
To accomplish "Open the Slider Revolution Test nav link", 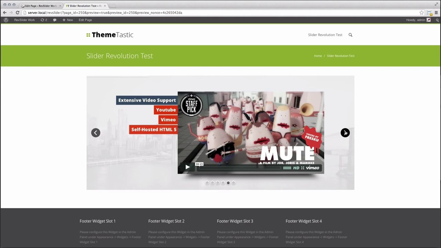I will pyautogui.click(x=325, y=35).
